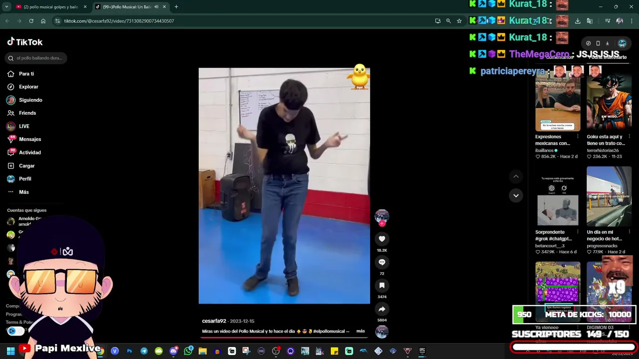Open options for Un día en mi negocio
Viewport: 639px width, 359px height.
pyautogui.click(x=629, y=232)
